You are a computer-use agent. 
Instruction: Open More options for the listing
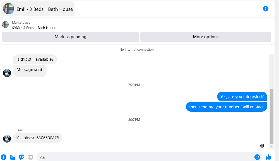(206, 37)
